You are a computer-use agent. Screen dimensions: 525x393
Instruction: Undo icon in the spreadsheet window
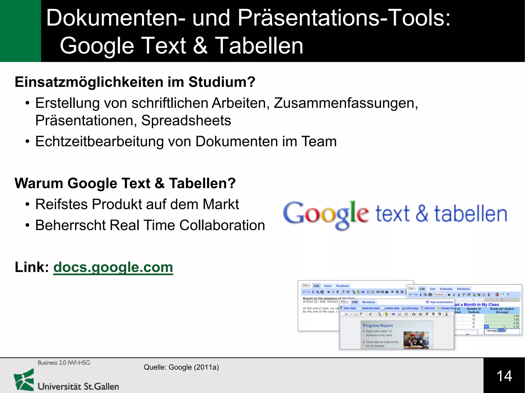[x=411, y=295]
